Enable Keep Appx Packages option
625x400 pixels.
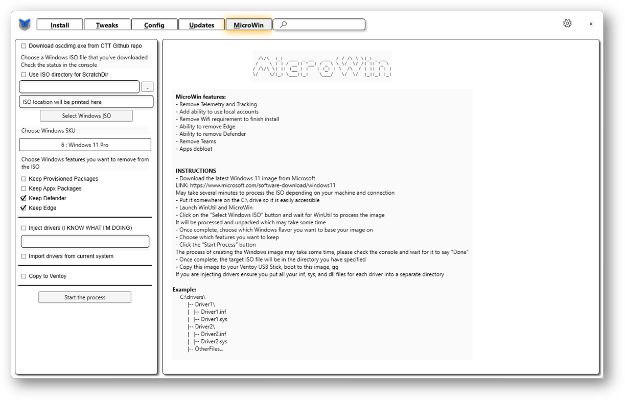[x=24, y=189]
